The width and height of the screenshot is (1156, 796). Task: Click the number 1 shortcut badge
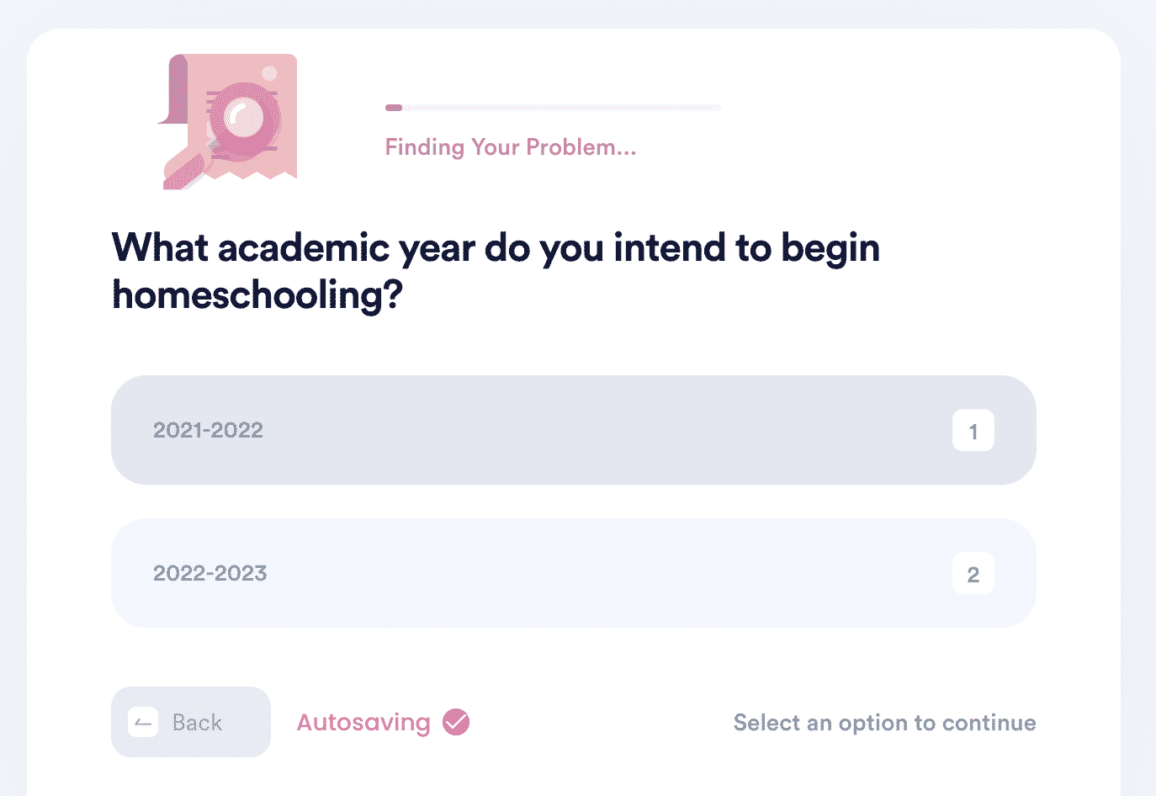[973, 430]
